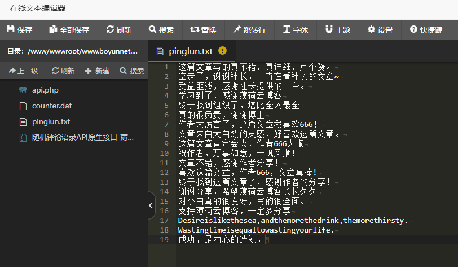The width and height of the screenshot is (458, 267).
Task: Click line 12 text 喜欢这篇文章，作者666
Action: coord(224,173)
